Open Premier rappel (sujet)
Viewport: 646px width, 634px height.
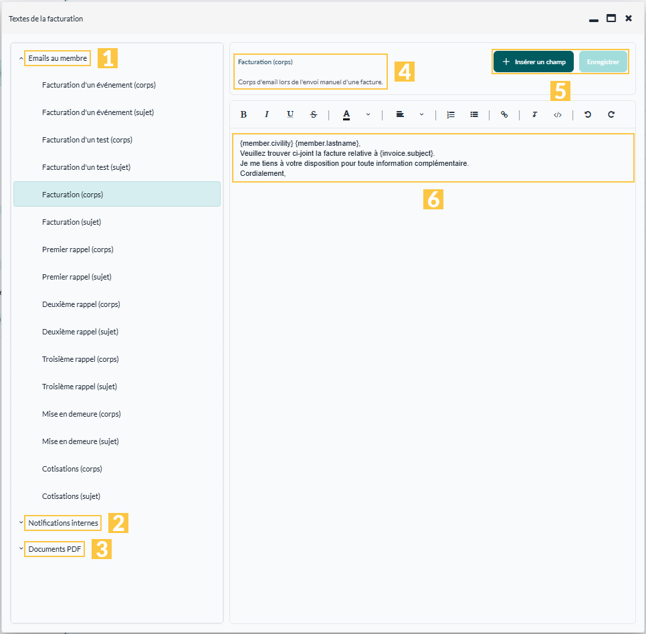point(117,277)
